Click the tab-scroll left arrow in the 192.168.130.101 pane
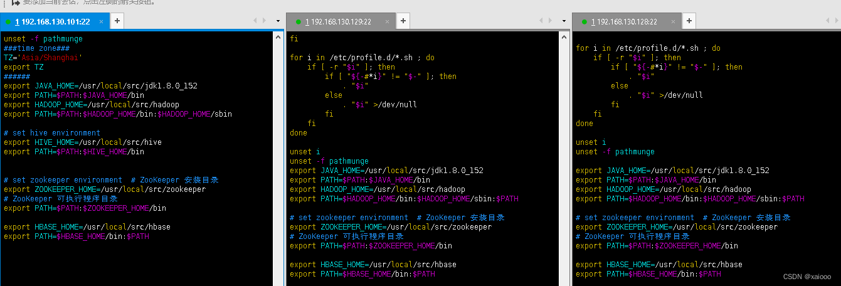The image size is (841, 286). (255, 21)
